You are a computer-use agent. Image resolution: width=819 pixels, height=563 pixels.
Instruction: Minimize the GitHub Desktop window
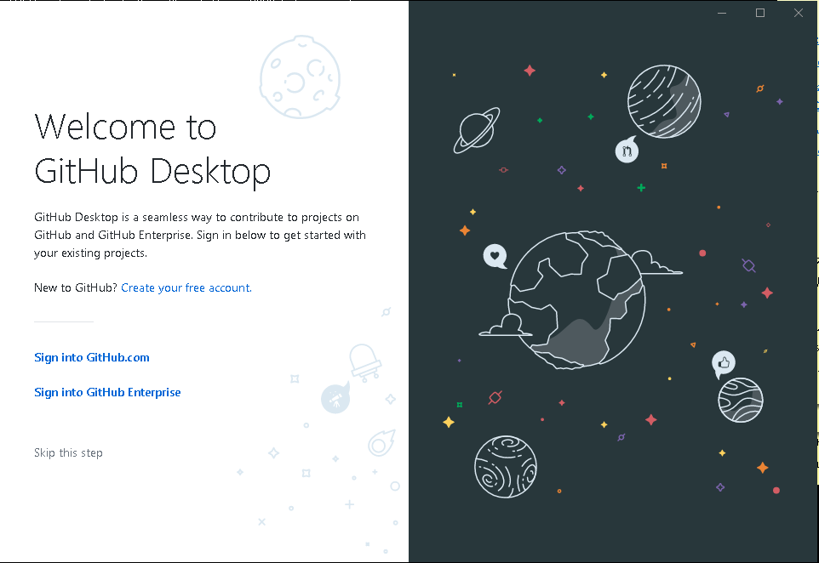click(721, 13)
